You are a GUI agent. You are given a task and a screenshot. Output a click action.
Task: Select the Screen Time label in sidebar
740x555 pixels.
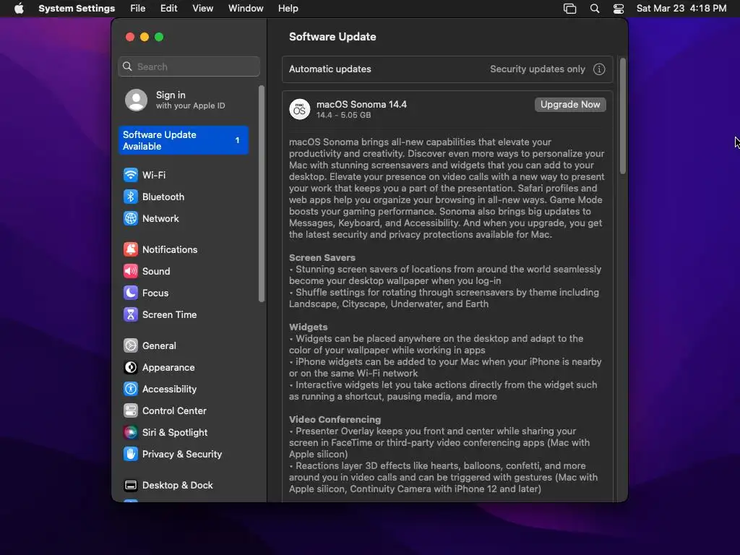pyautogui.click(x=169, y=315)
